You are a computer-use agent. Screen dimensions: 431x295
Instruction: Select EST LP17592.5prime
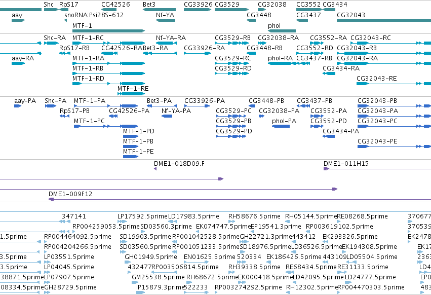(x=122, y=222)
